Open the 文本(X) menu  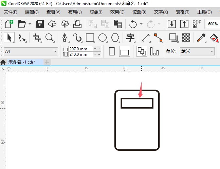161,12
